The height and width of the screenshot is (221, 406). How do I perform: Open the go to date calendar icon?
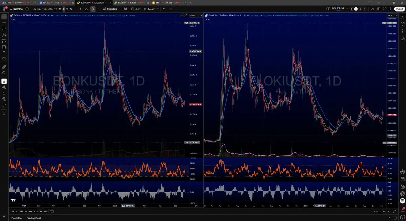tap(52, 211)
